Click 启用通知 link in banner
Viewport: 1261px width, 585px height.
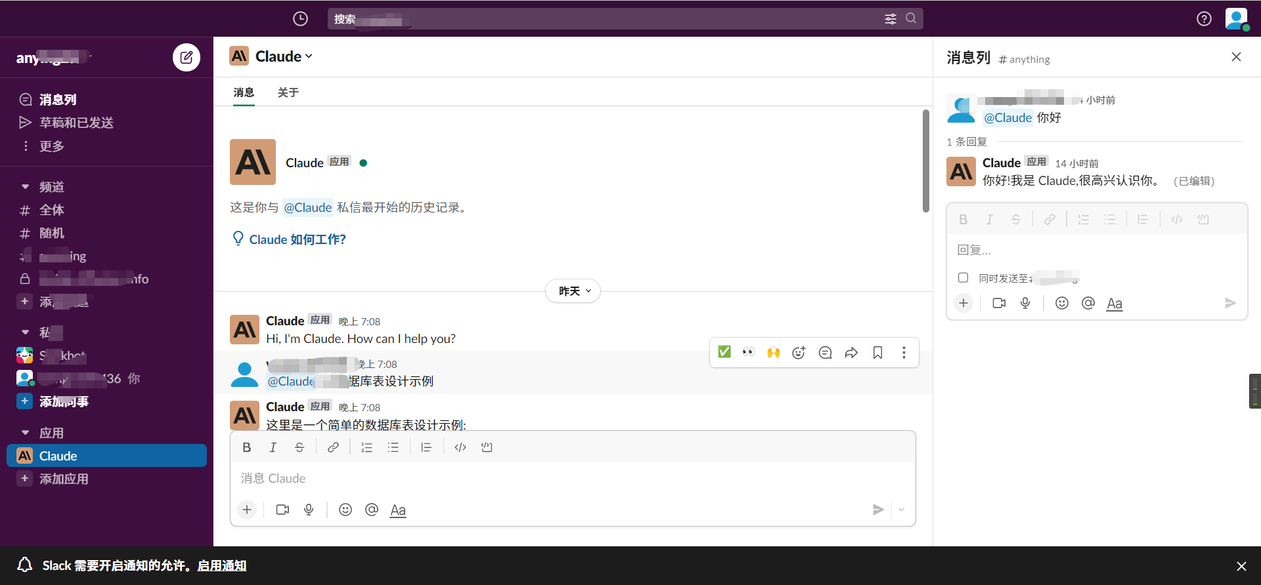[x=222, y=565]
